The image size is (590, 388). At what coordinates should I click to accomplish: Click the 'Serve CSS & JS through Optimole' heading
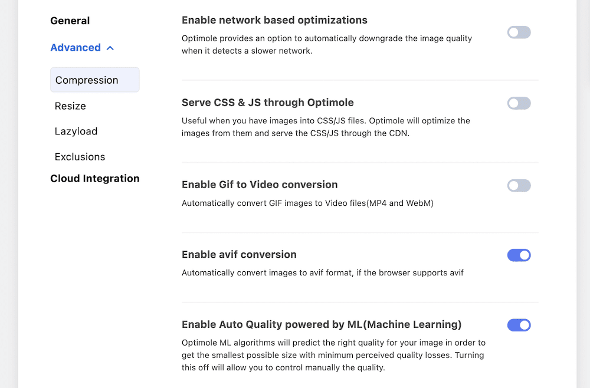(267, 103)
